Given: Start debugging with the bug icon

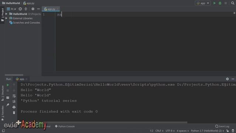Looking at the screenshot, I should pyautogui.click(x=220, y=3).
